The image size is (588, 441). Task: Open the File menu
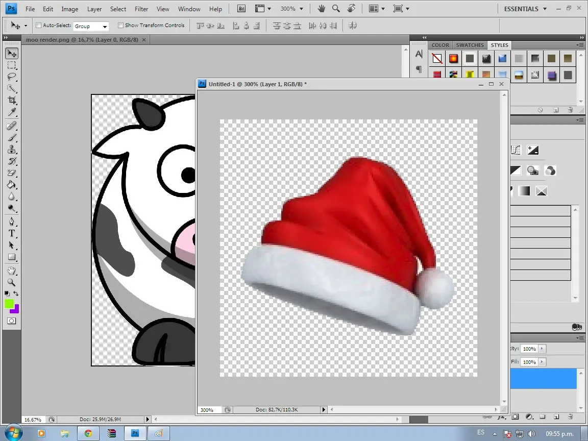(30, 9)
